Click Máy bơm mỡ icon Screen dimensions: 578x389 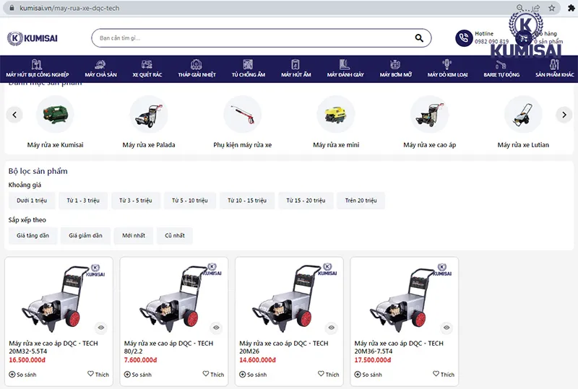395,64
